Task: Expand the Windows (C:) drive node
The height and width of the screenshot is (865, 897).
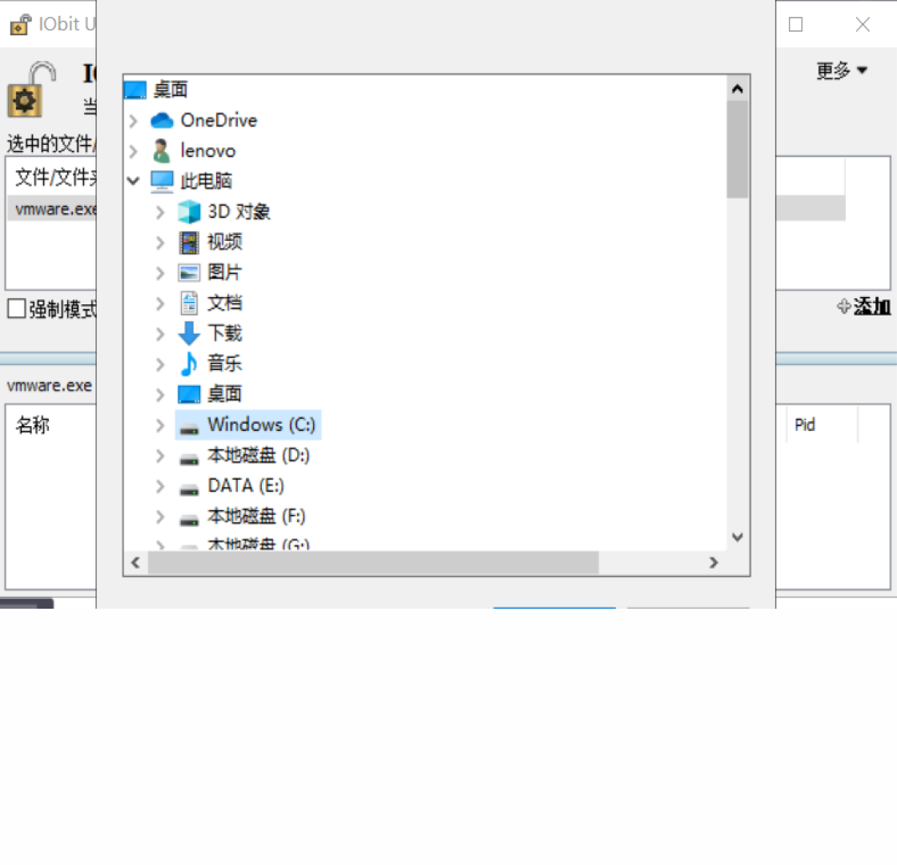Action: (160, 425)
